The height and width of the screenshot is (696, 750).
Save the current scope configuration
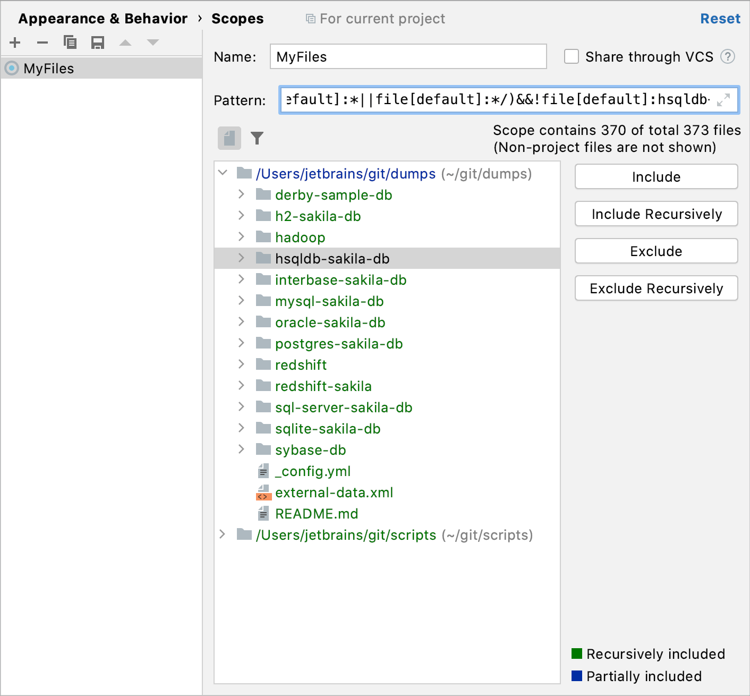point(98,43)
